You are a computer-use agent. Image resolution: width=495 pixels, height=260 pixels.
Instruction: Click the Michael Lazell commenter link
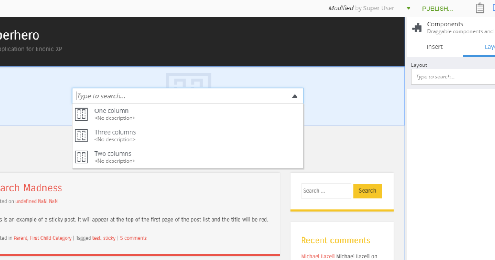click(x=317, y=256)
